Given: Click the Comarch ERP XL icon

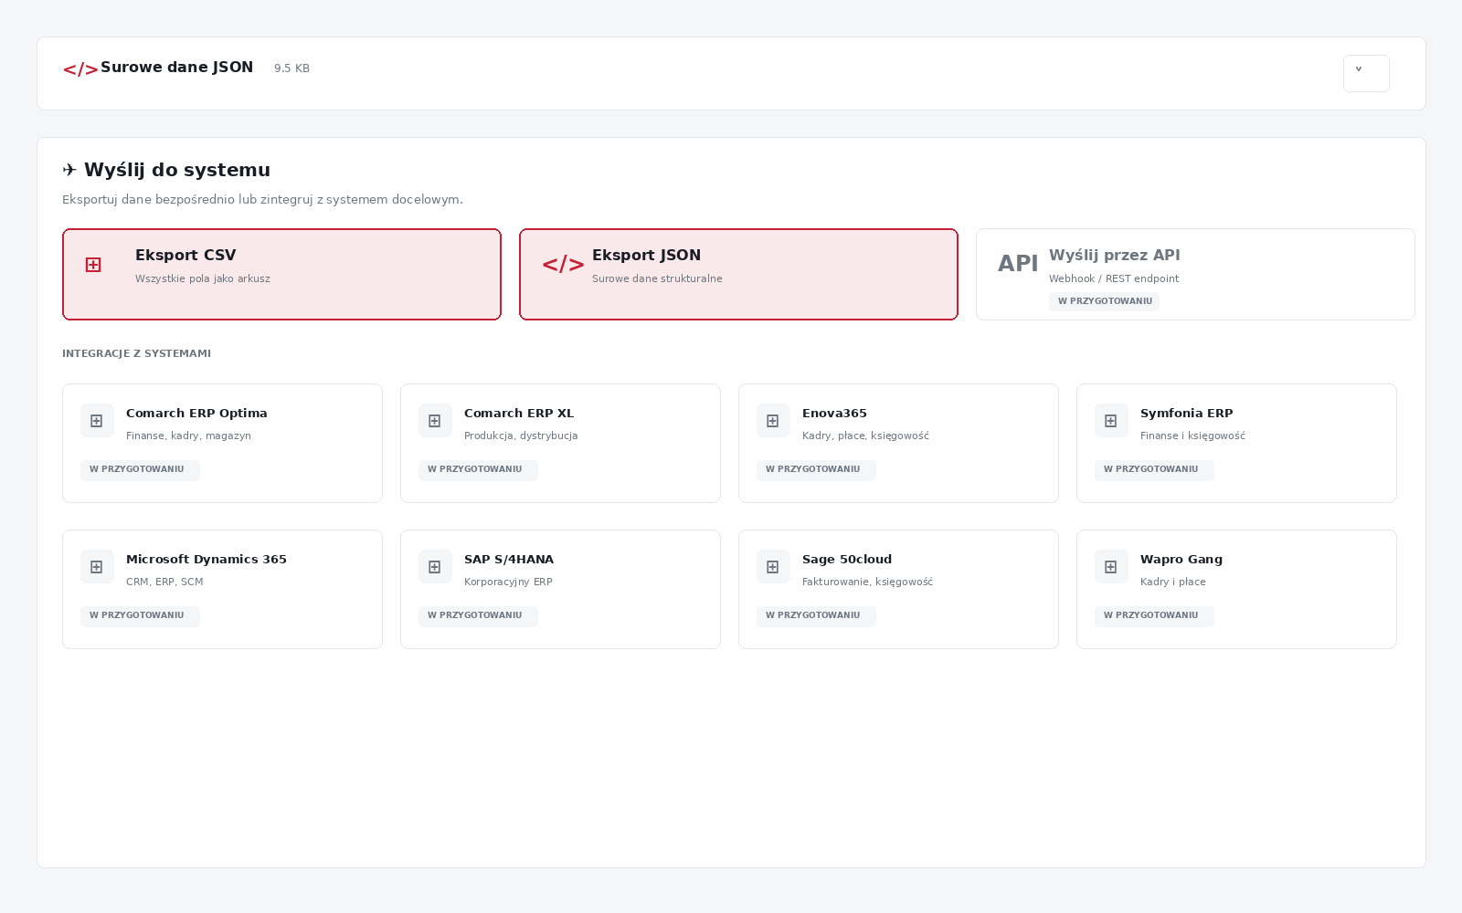Looking at the screenshot, I should (x=435, y=421).
